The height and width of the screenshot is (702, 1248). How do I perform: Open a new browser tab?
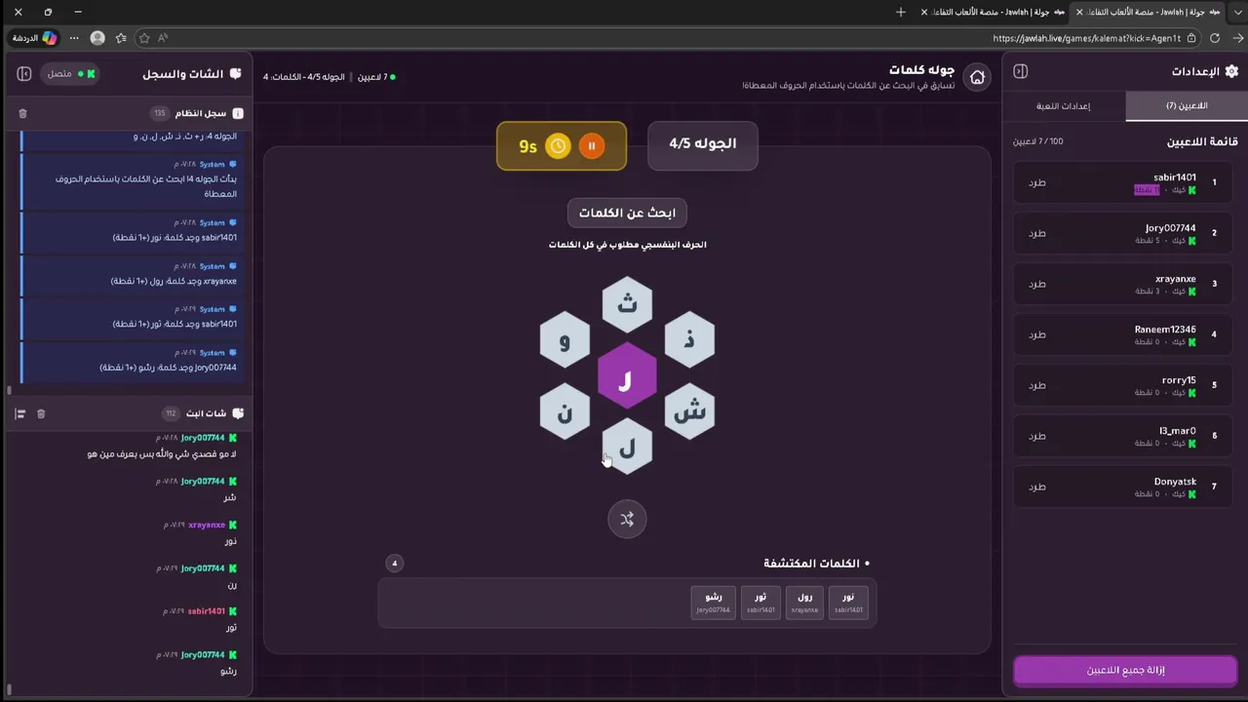point(900,12)
